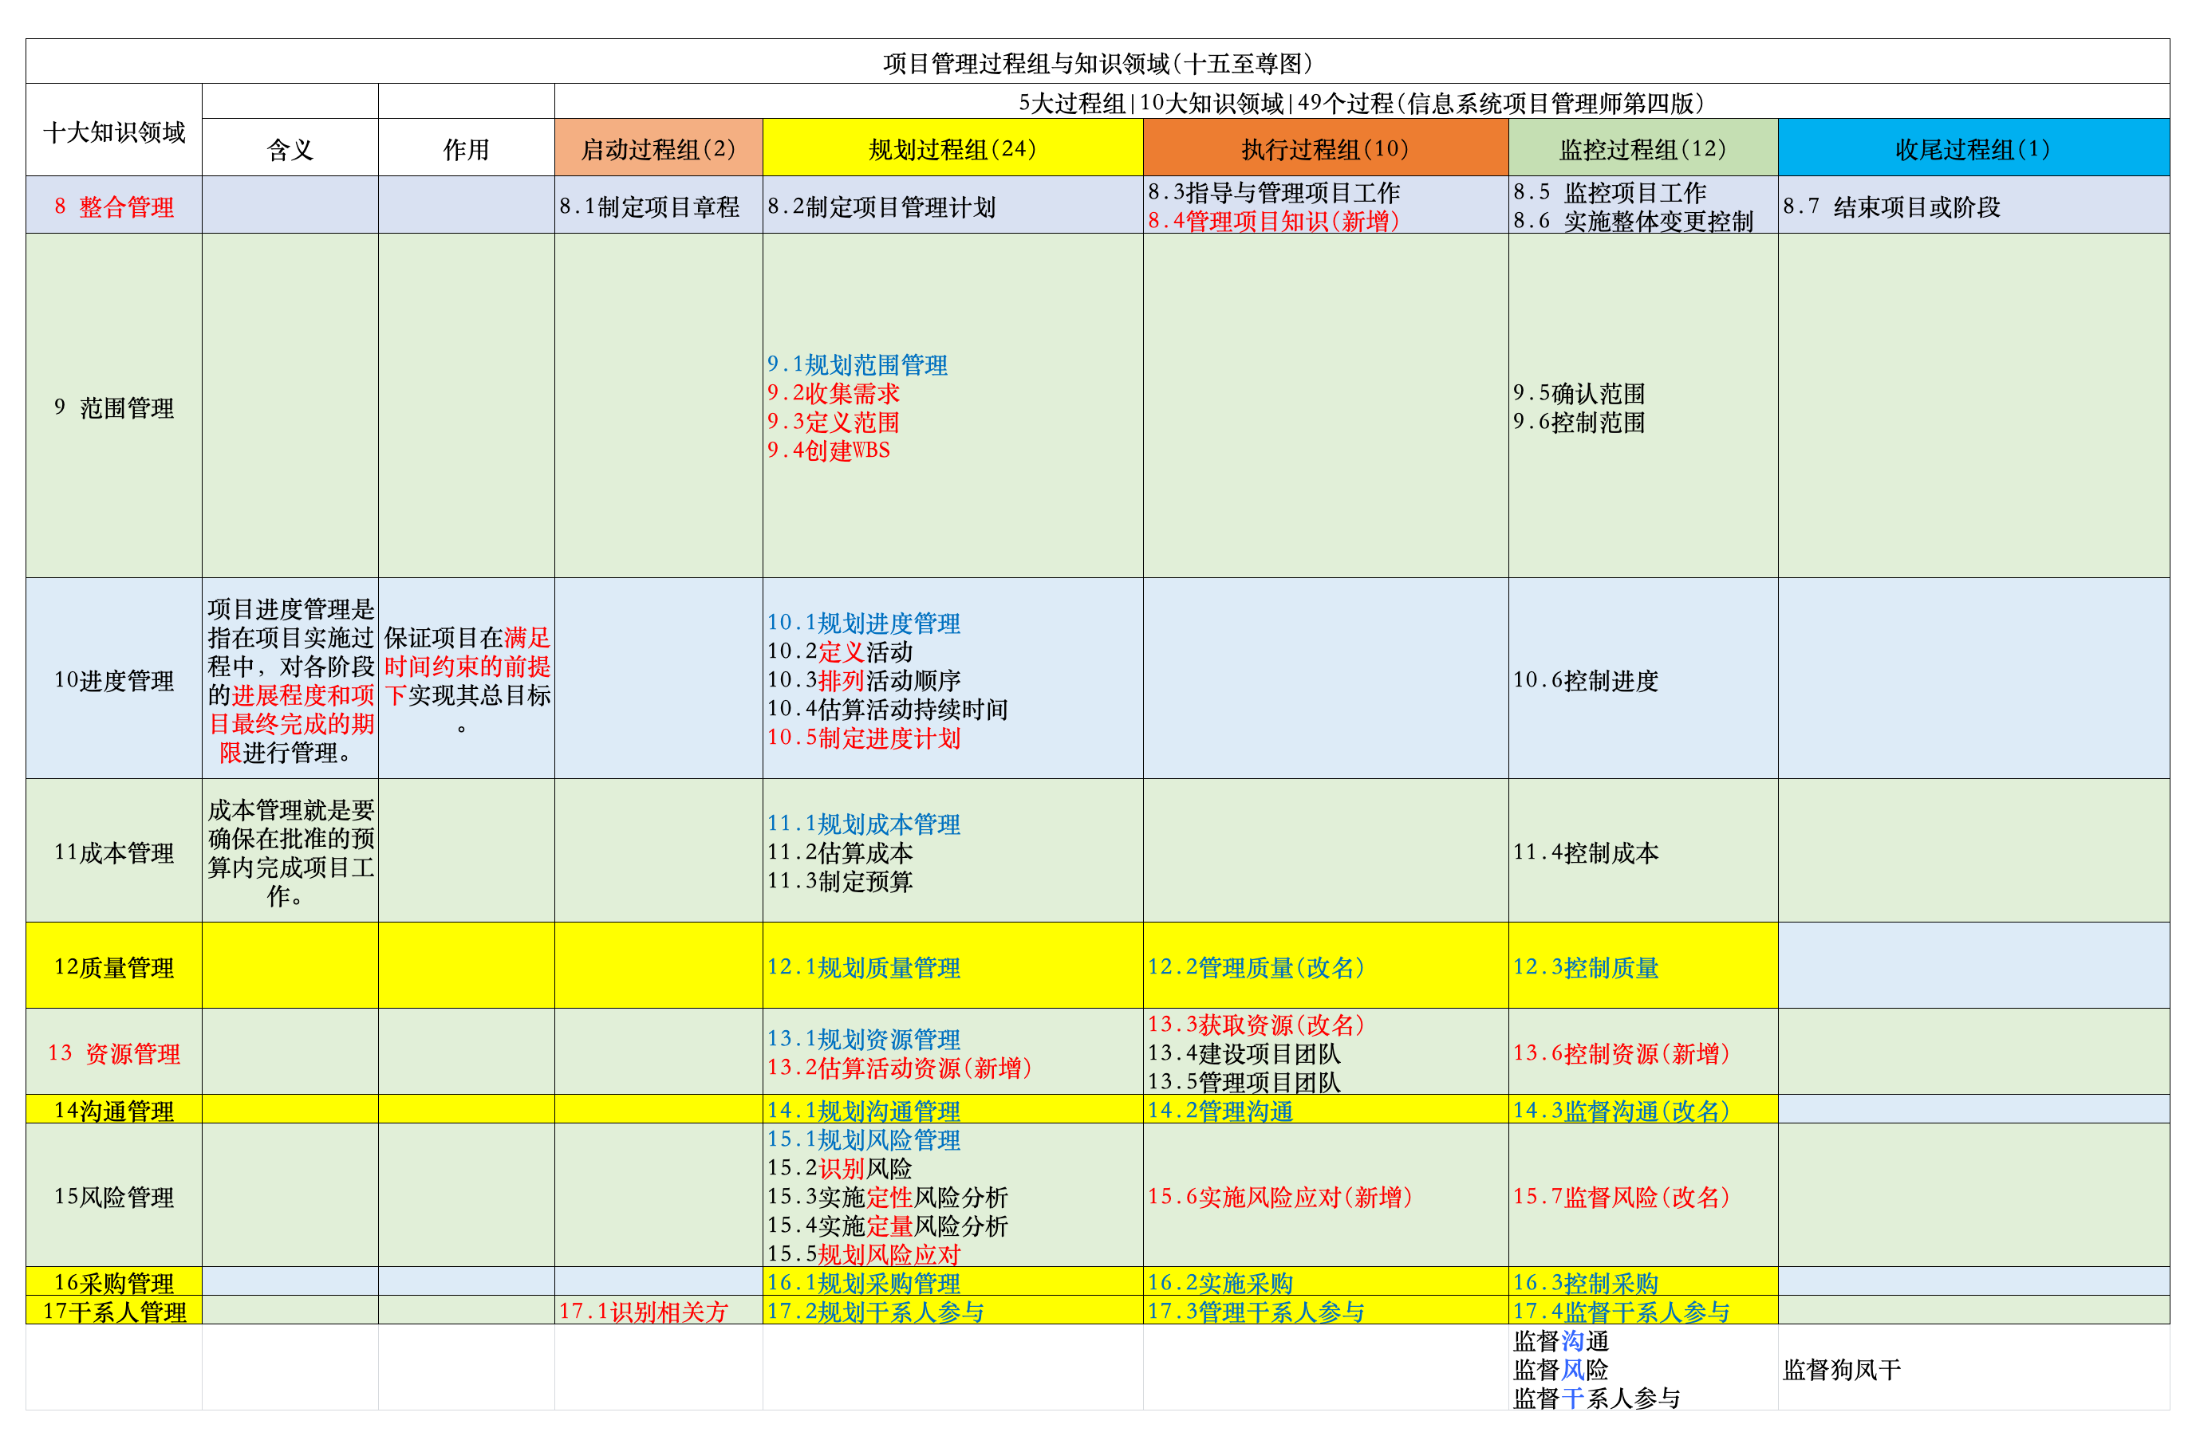2196x1436 pixels.
Task: Click the 监控过程组(12) header cell
Action: click(x=1642, y=148)
